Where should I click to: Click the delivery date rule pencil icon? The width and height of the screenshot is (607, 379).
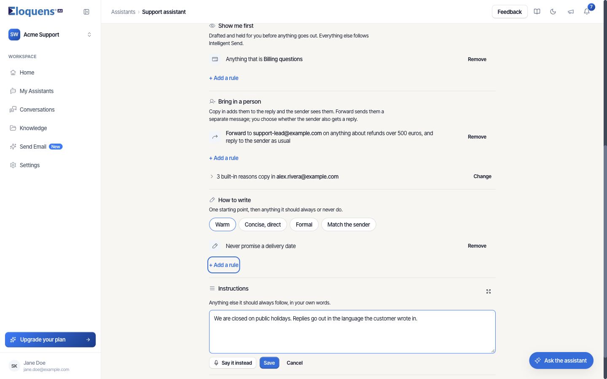pyautogui.click(x=215, y=246)
